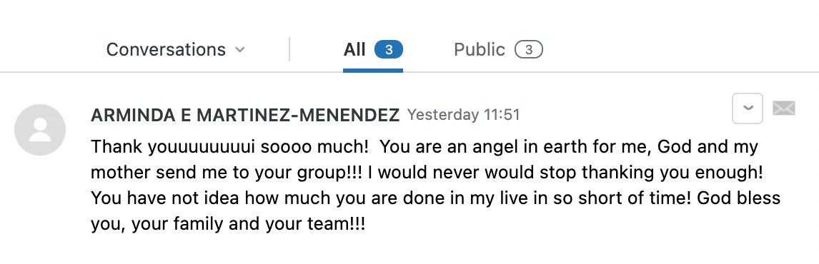The height and width of the screenshot is (264, 819).
Task: Click the line beginning "mother send me"
Action: 427,173
